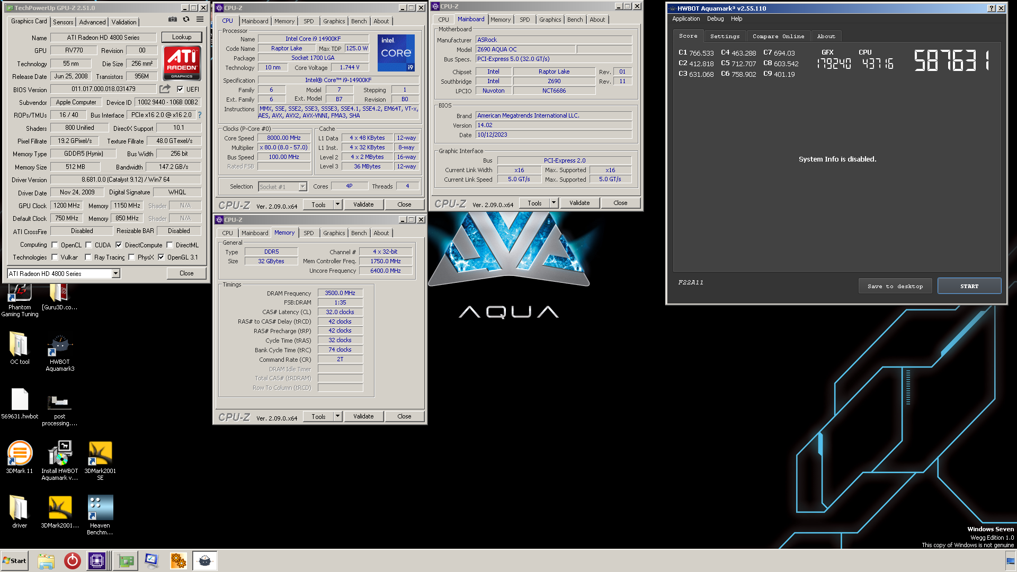Click GPU-Z green card taskbar icon

coord(126,561)
